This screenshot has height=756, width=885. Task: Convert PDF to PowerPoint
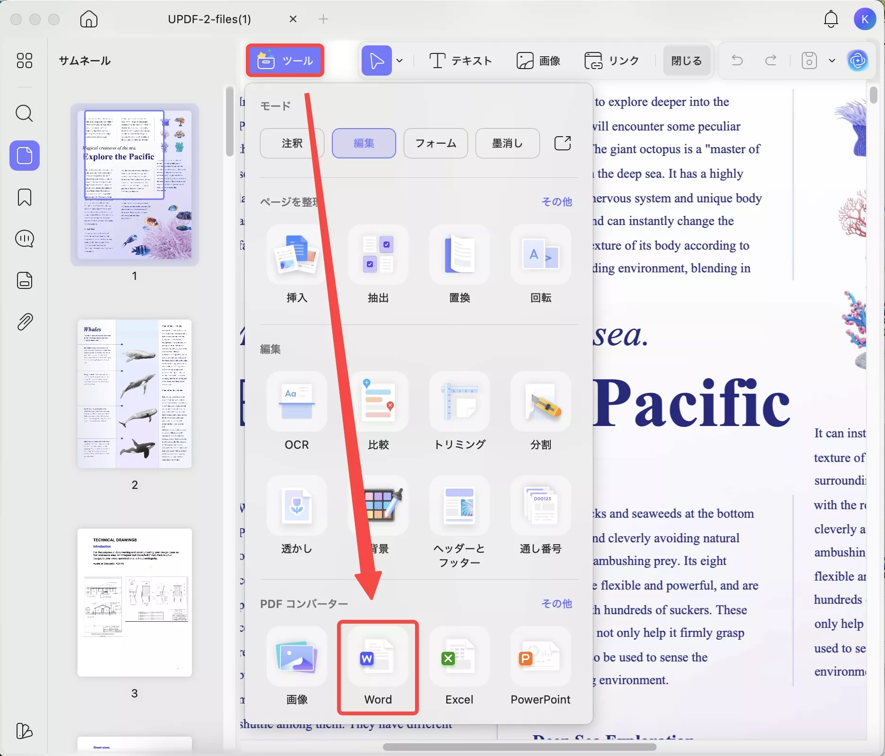[541, 667]
